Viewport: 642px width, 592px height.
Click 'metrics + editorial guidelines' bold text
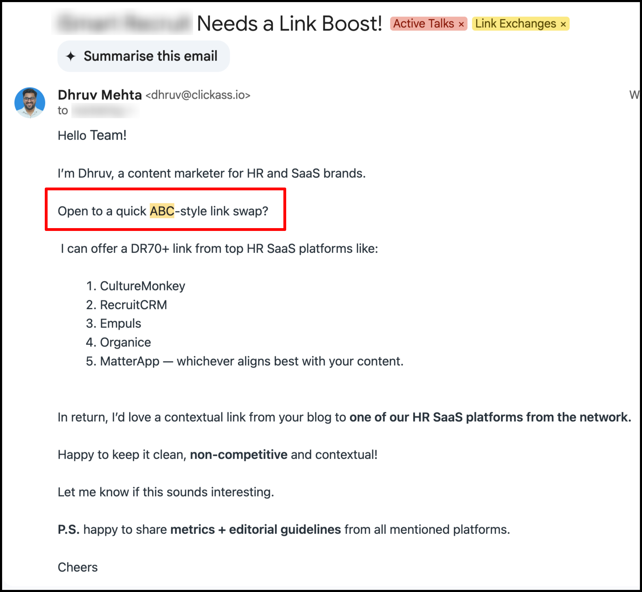(255, 529)
